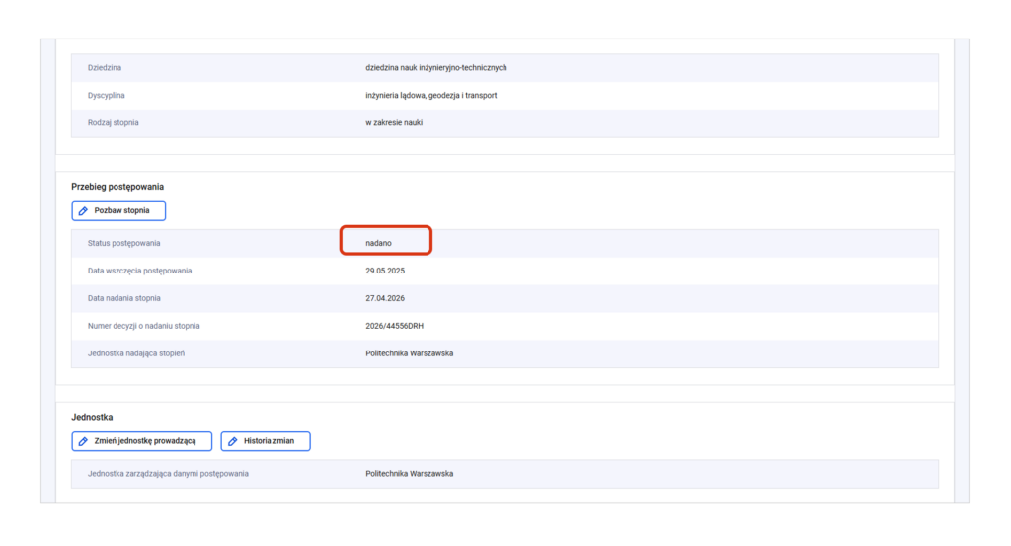Screen dimensions: 1011x546
Task: Click the Rodzaj stopnia value w zakresie nauki
Action: pos(394,123)
